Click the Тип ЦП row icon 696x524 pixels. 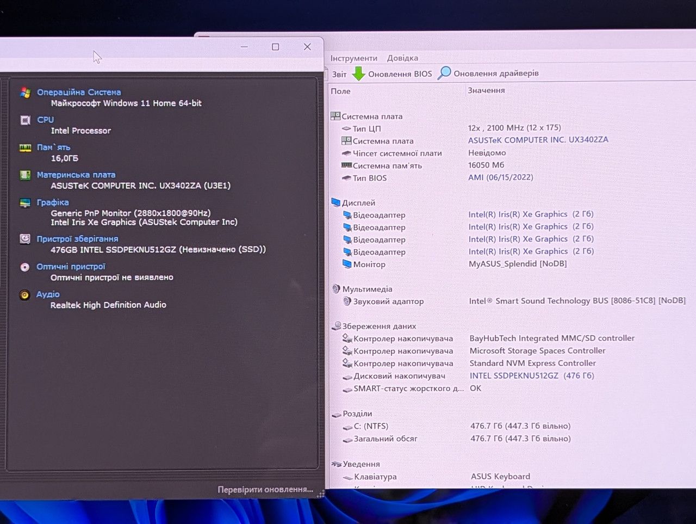(346, 128)
